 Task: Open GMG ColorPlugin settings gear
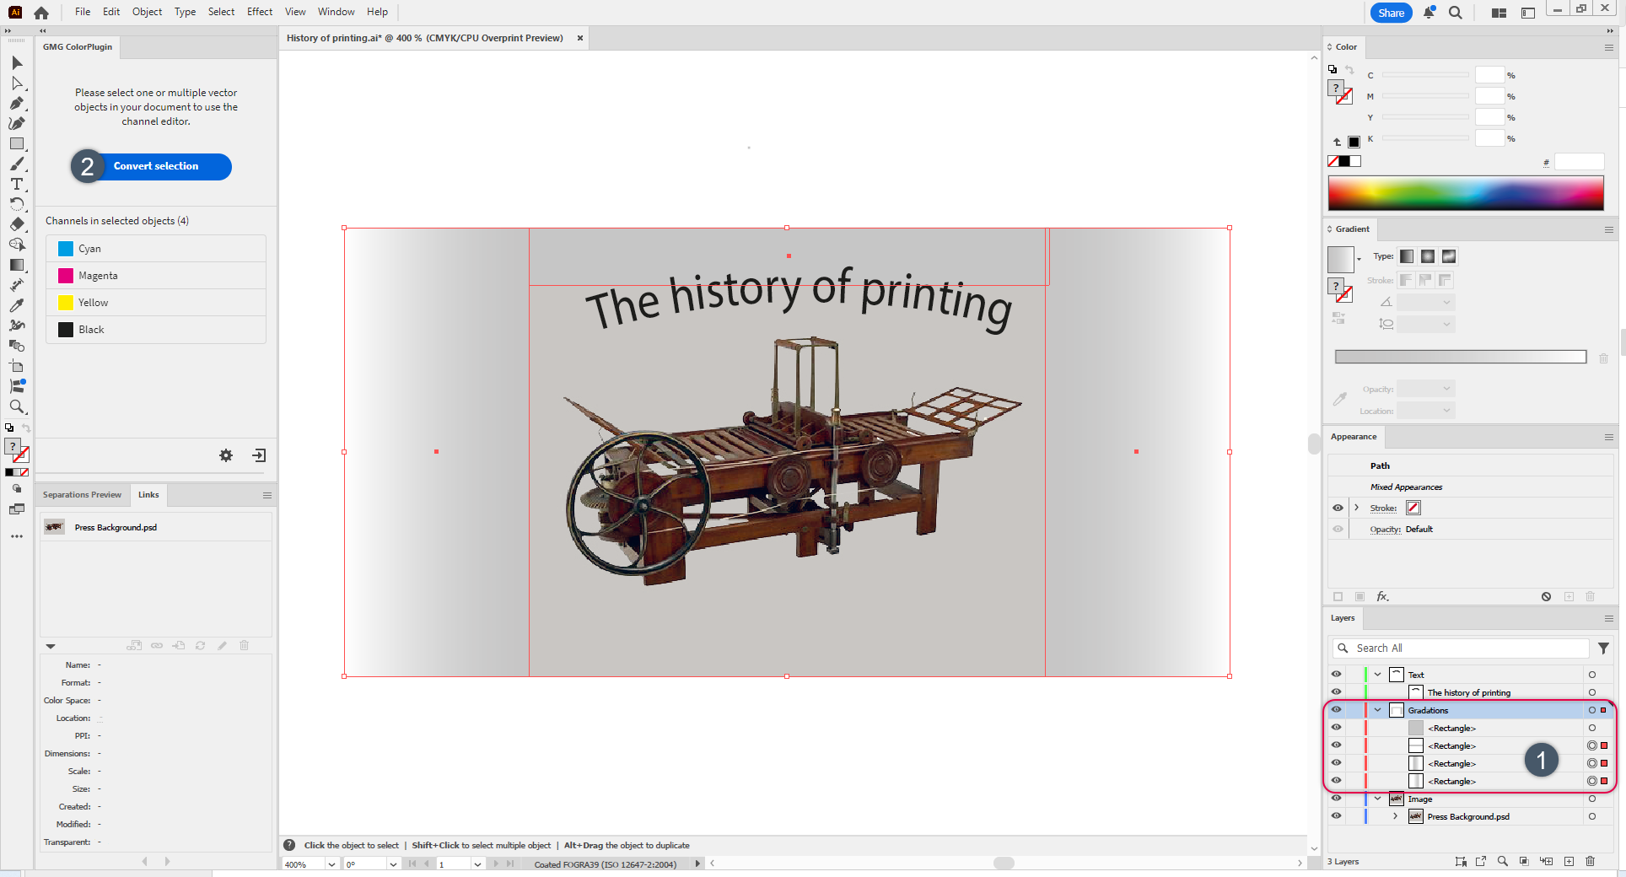226,455
